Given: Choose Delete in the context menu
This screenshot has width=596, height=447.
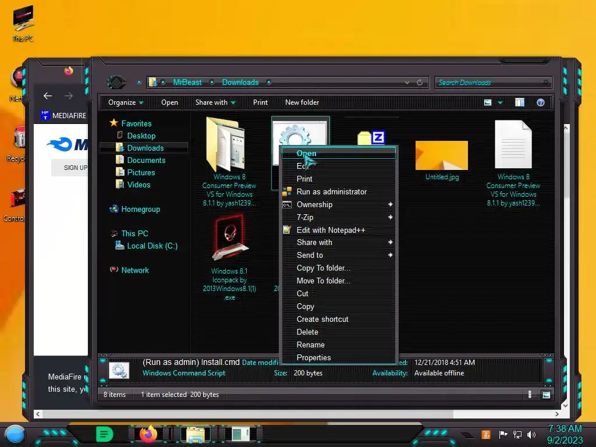Looking at the screenshot, I should click(x=338, y=332).
